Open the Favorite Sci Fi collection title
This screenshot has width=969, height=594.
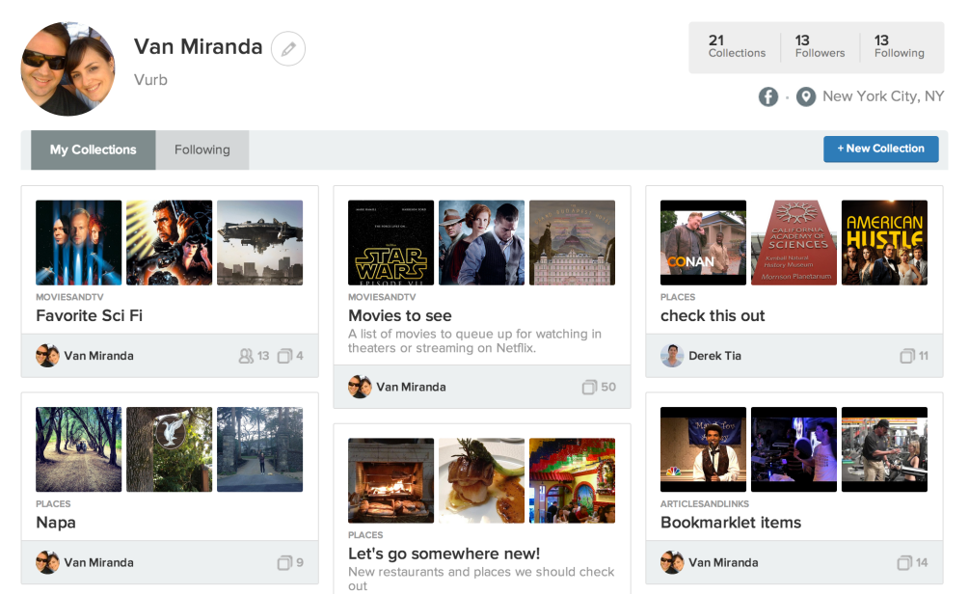[90, 315]
